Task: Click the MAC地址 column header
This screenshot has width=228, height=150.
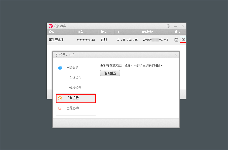Action: (x=147, y=32)
